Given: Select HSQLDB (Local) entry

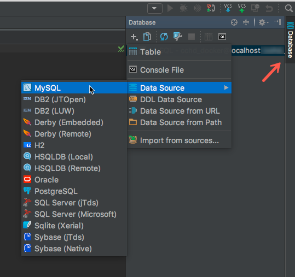Looking at the screenshot, I should (x=74, y=157).
